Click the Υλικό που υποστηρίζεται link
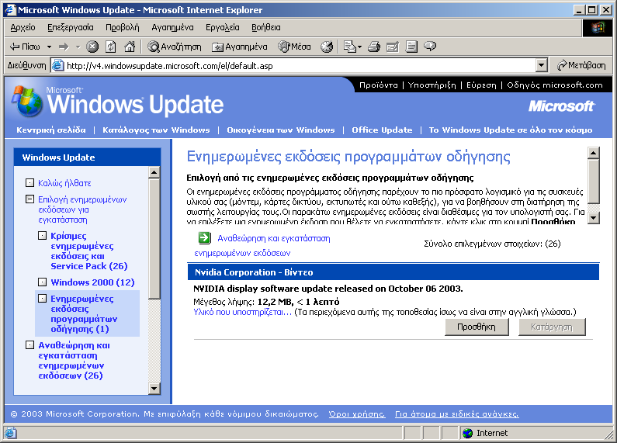Viewport: 617px width, 443px height. (x=242, y=313)
